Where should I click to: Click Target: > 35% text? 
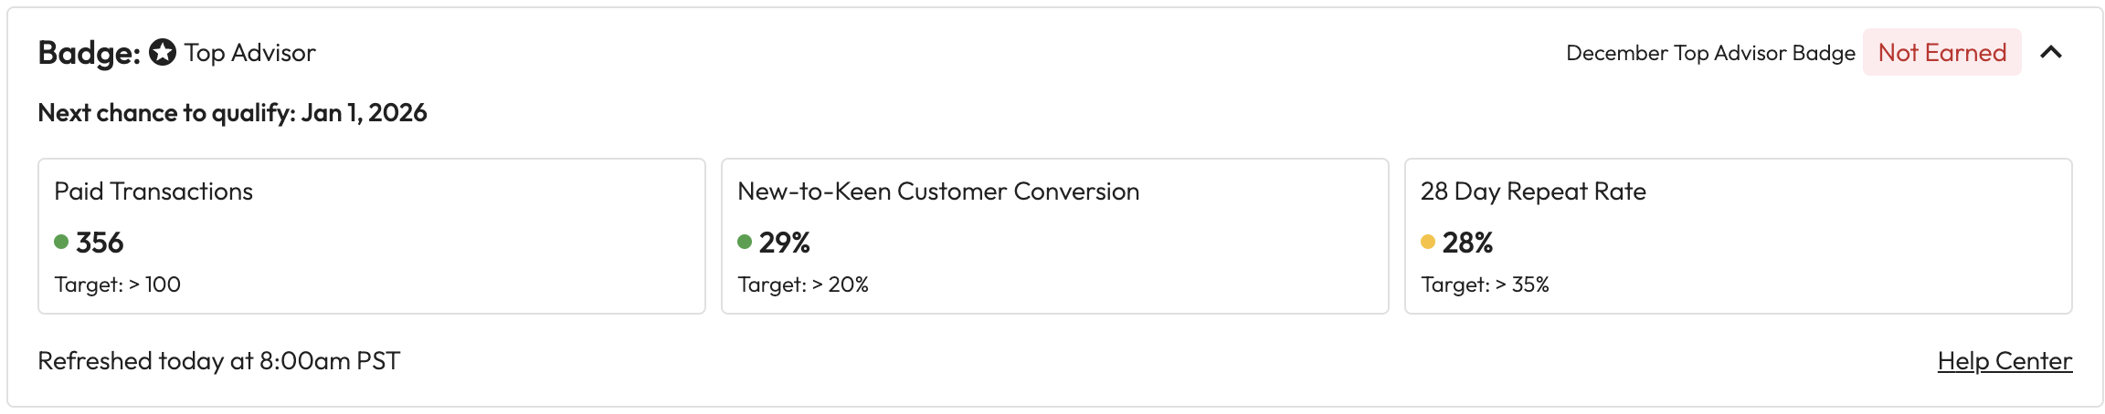[1485, 285]
